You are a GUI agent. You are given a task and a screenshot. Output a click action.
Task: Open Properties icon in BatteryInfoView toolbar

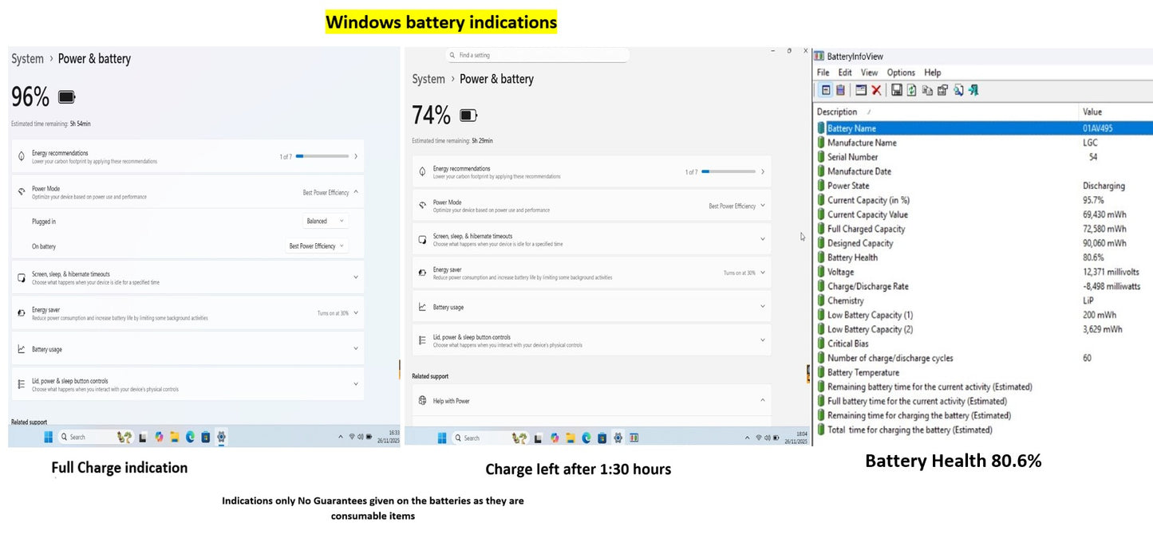[x=942, y=91]
